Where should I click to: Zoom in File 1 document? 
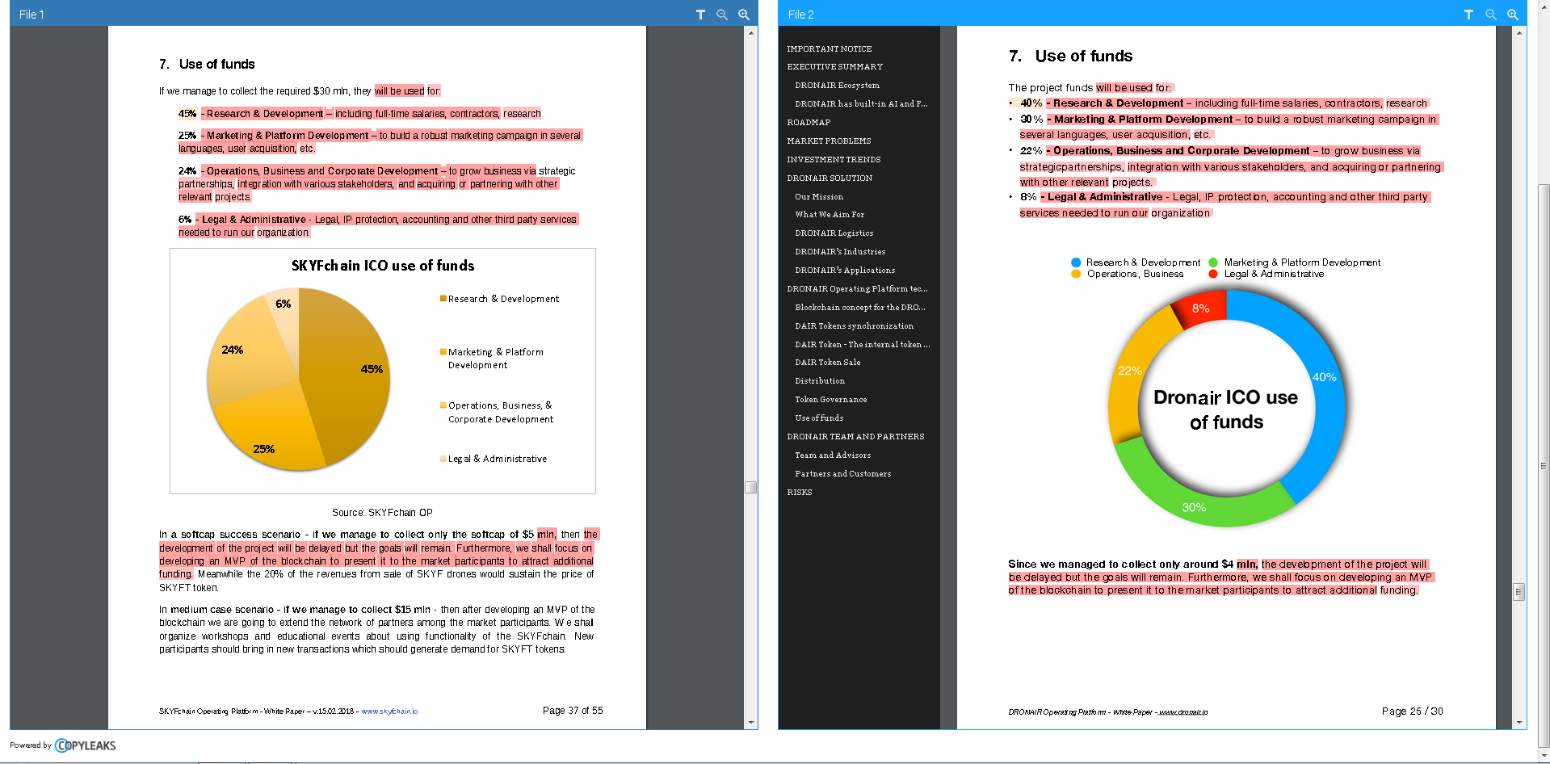744,15
